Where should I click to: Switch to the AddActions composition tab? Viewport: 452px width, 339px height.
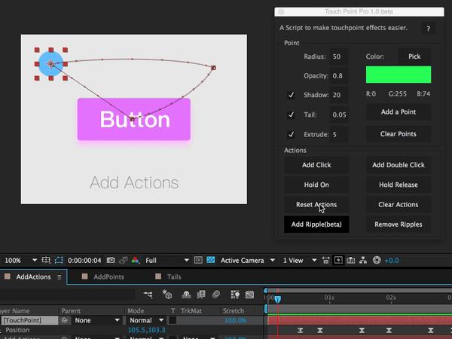pos(33,277)
